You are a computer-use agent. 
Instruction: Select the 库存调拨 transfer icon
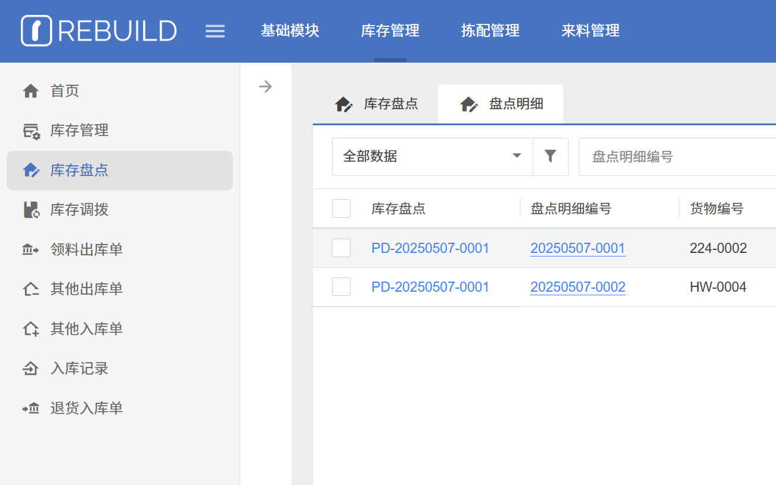31,210
